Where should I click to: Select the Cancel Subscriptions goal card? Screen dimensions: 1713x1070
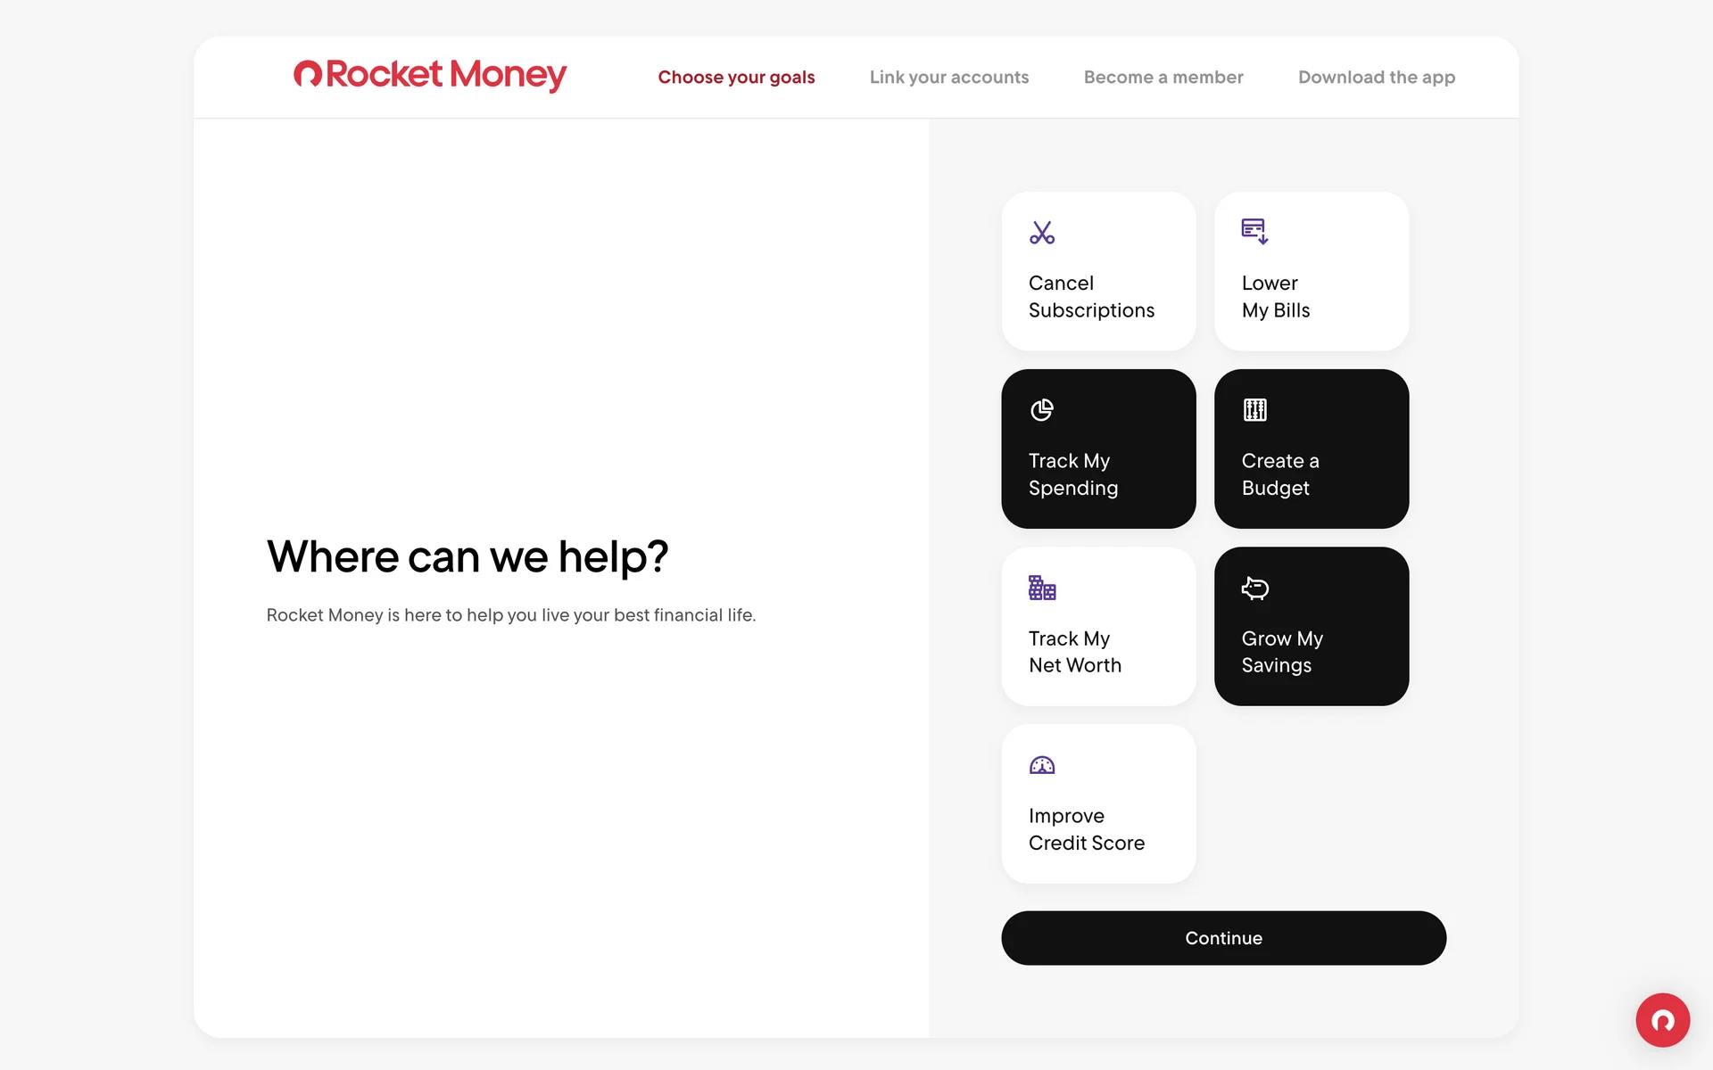(1098, 271)
